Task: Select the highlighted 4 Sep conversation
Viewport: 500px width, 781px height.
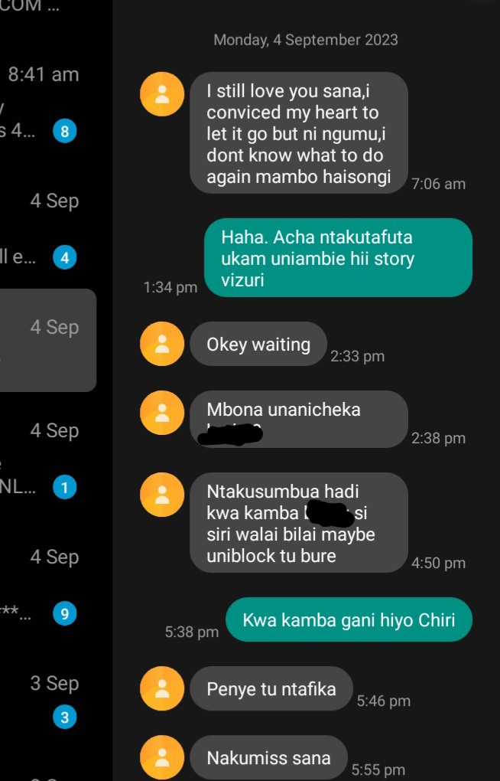Action: coord(47,340)
